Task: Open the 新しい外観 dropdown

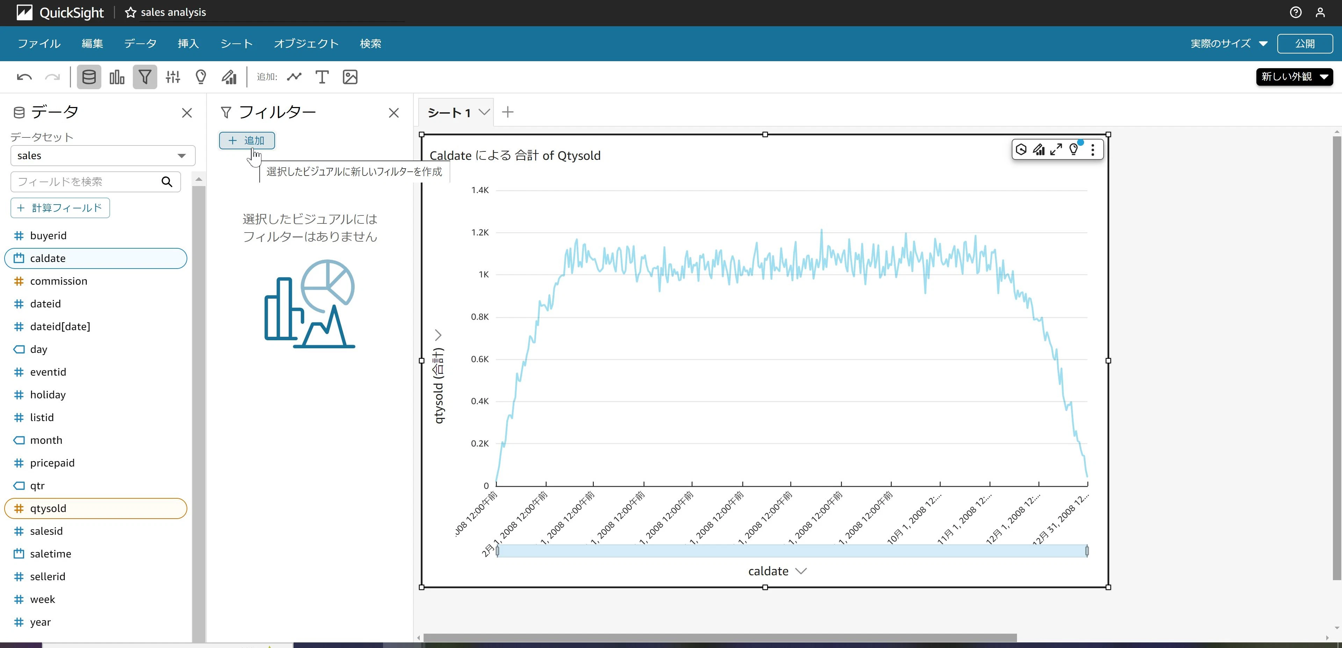Action: (1294, 77)
